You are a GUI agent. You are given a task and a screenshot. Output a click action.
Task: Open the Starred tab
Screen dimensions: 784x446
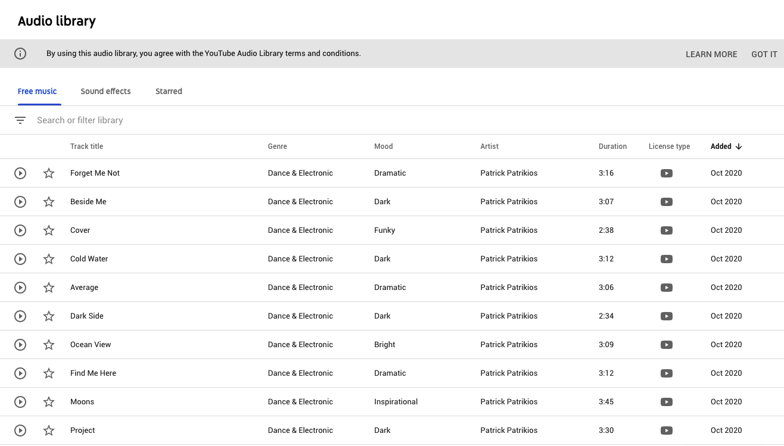(x=169, y=91)
